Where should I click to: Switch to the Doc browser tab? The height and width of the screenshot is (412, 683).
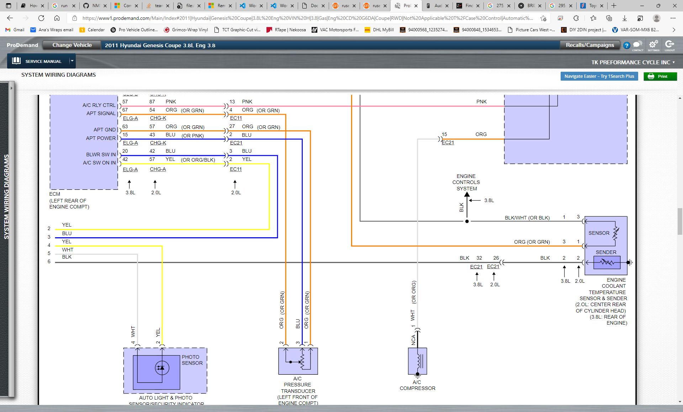tap(313, 6)
